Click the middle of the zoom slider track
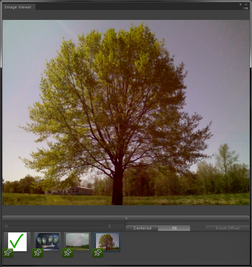 coord(56,226)
